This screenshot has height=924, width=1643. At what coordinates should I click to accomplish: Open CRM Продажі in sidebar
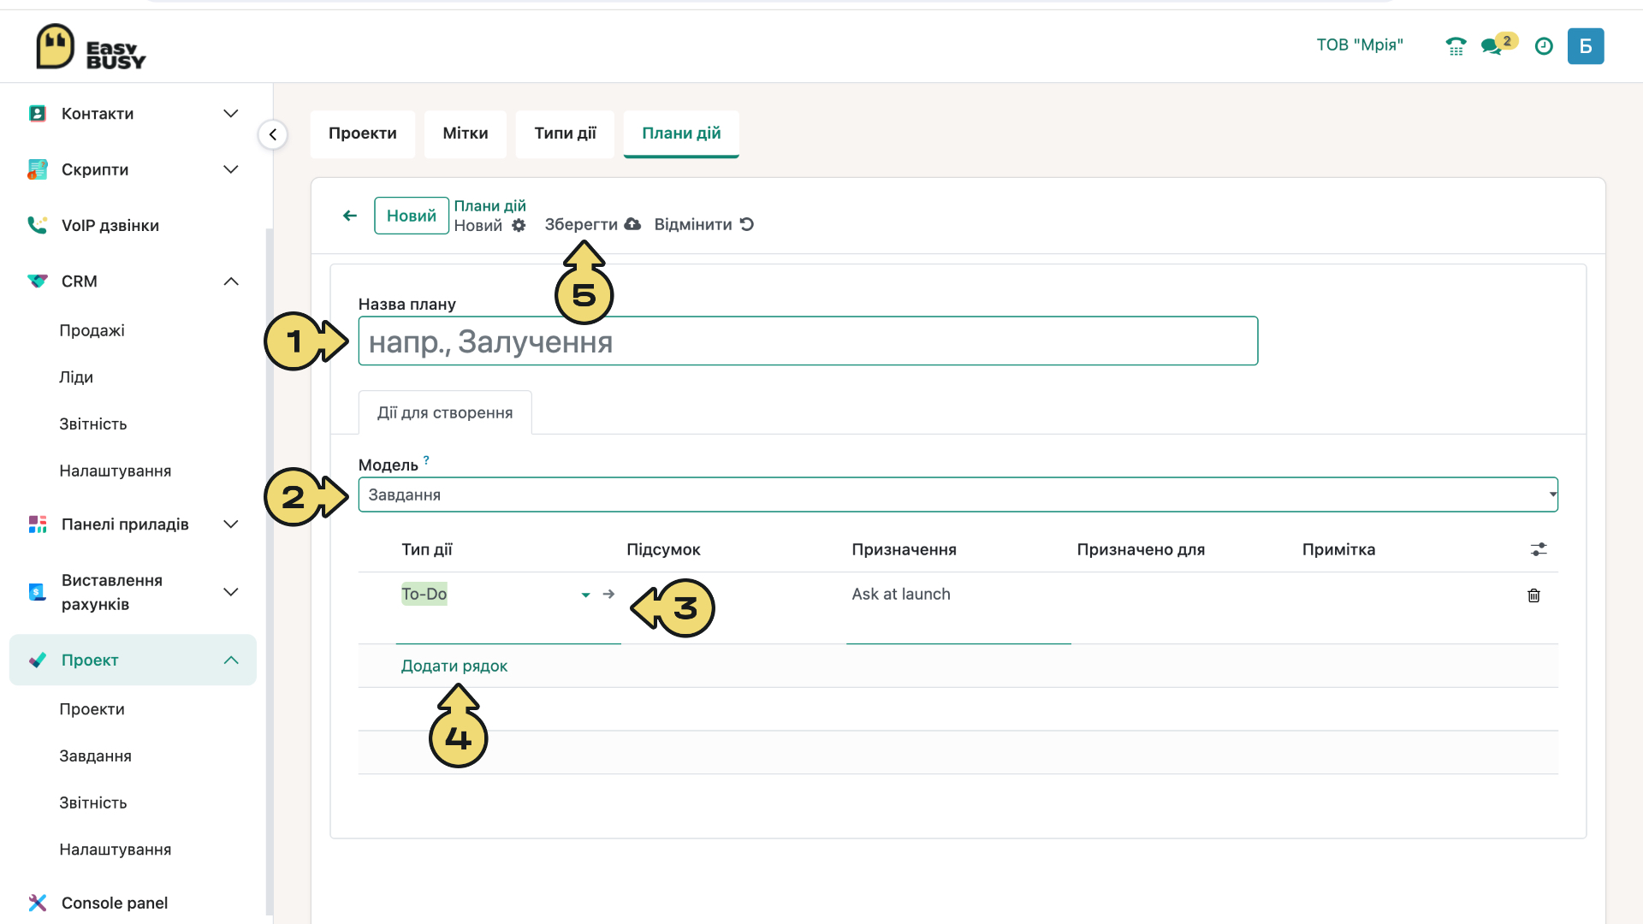92,330
